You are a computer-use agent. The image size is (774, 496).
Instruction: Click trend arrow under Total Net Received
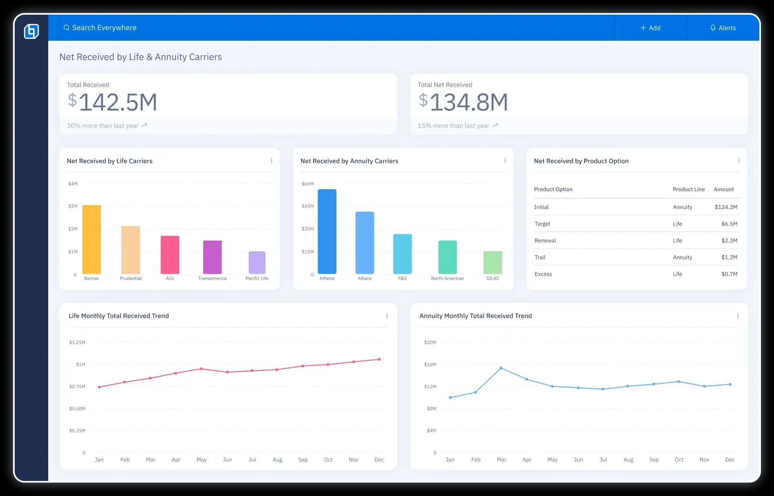click(x=495, y=126)
